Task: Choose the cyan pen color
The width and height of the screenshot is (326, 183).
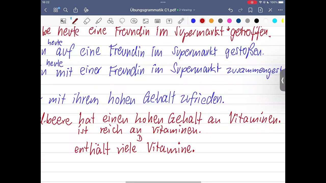Action: point(275,21)
